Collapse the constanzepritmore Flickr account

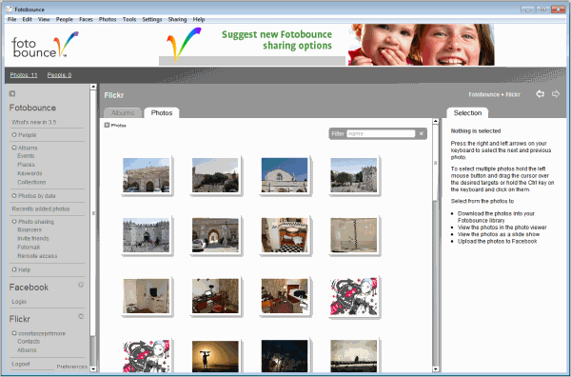point(14,333)
